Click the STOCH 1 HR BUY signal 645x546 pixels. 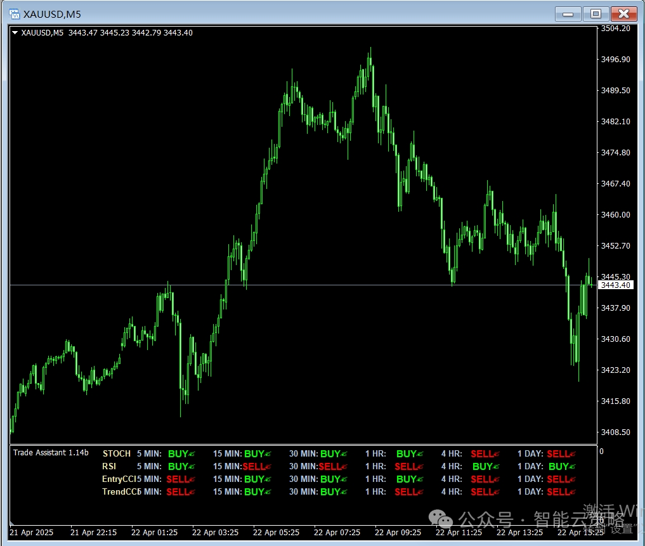[x=410, y=453]
